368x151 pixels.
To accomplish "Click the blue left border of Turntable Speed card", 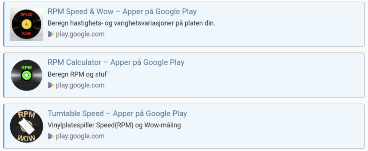I will tap(4, 127).
